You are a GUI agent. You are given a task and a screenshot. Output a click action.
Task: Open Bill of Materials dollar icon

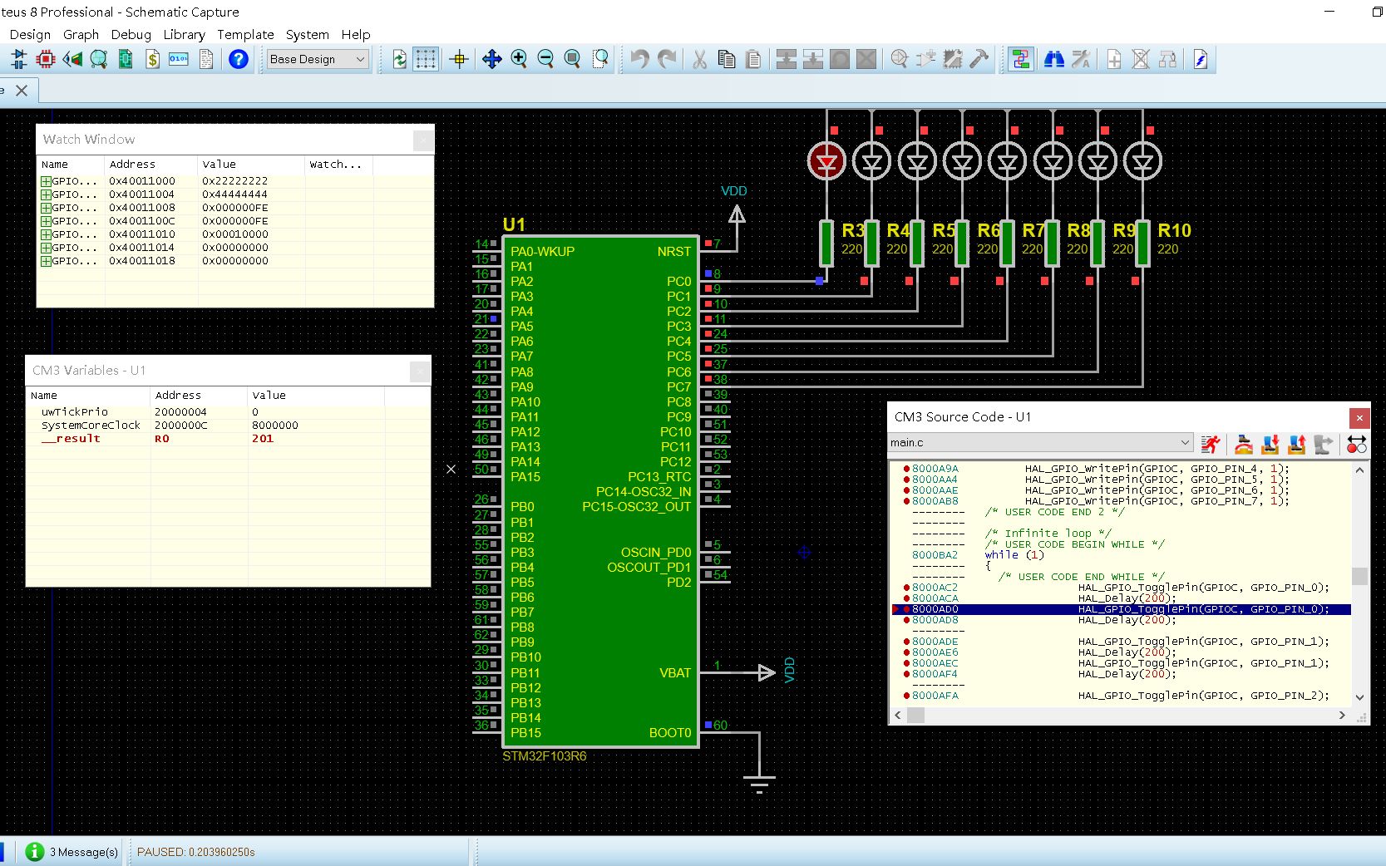(152, 59)
